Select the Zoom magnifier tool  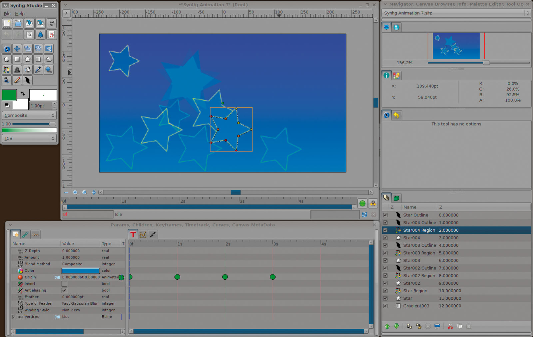click(x=49, y=70)
